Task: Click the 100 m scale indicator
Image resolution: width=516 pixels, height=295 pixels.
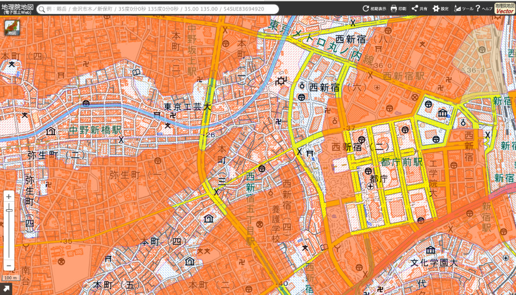Action: [11, 278]
